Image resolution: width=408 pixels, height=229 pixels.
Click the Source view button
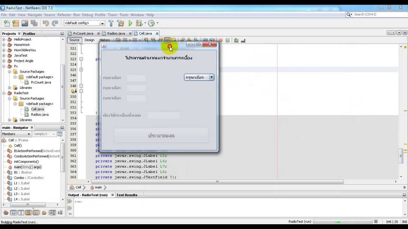74,40
